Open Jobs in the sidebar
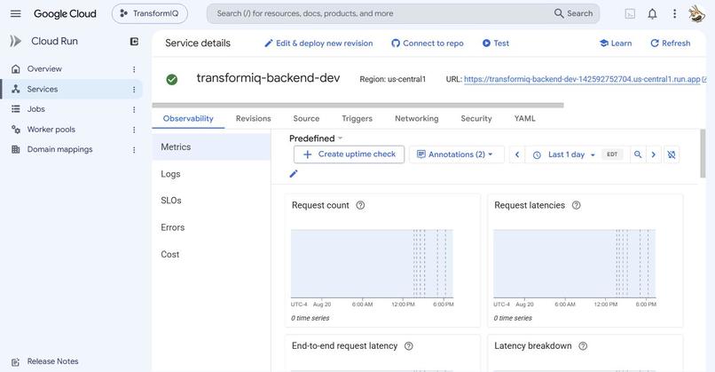 (35, 109)
